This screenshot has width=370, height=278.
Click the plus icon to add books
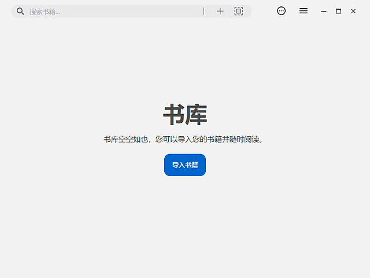[x=220, y=11]
